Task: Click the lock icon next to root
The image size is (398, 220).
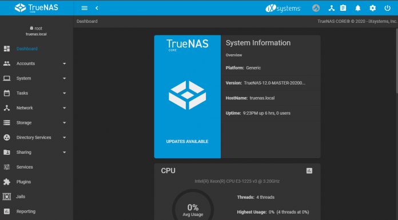Action: click(x=31, y=28)
